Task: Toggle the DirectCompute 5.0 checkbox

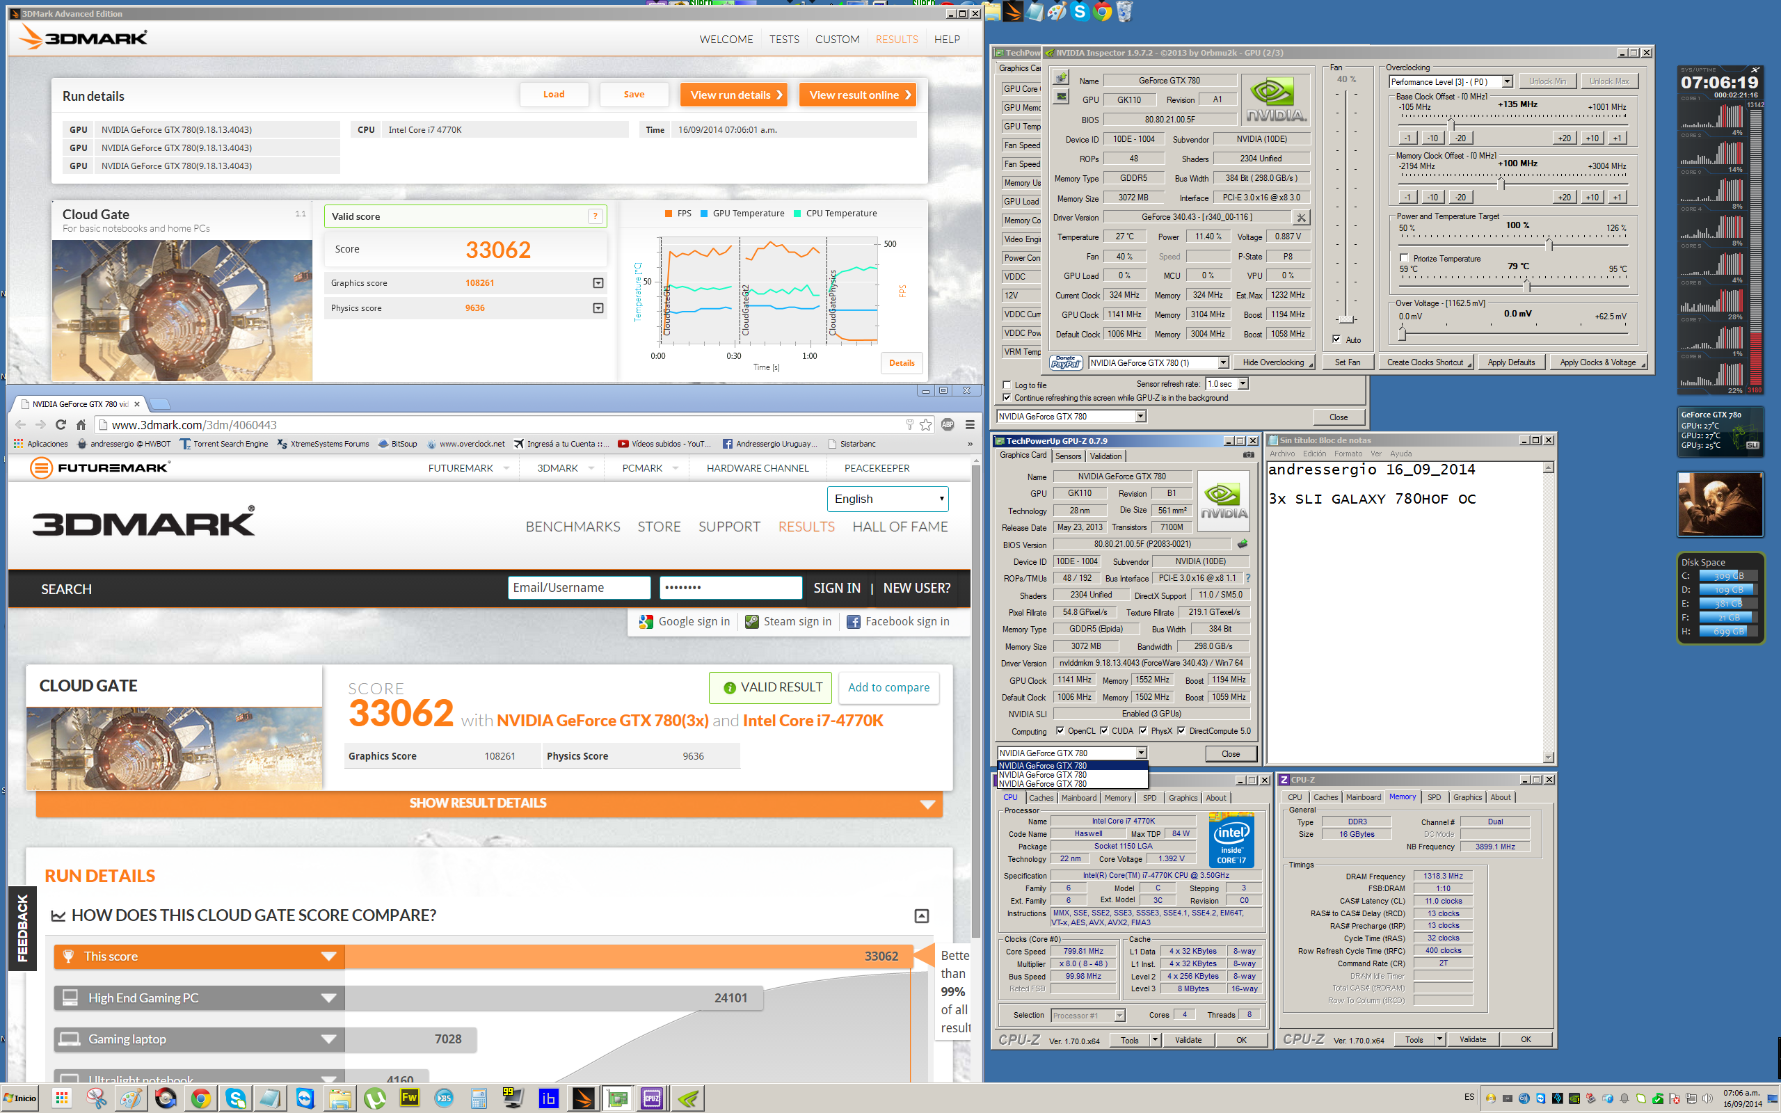Action: (x=1181, y=731)
